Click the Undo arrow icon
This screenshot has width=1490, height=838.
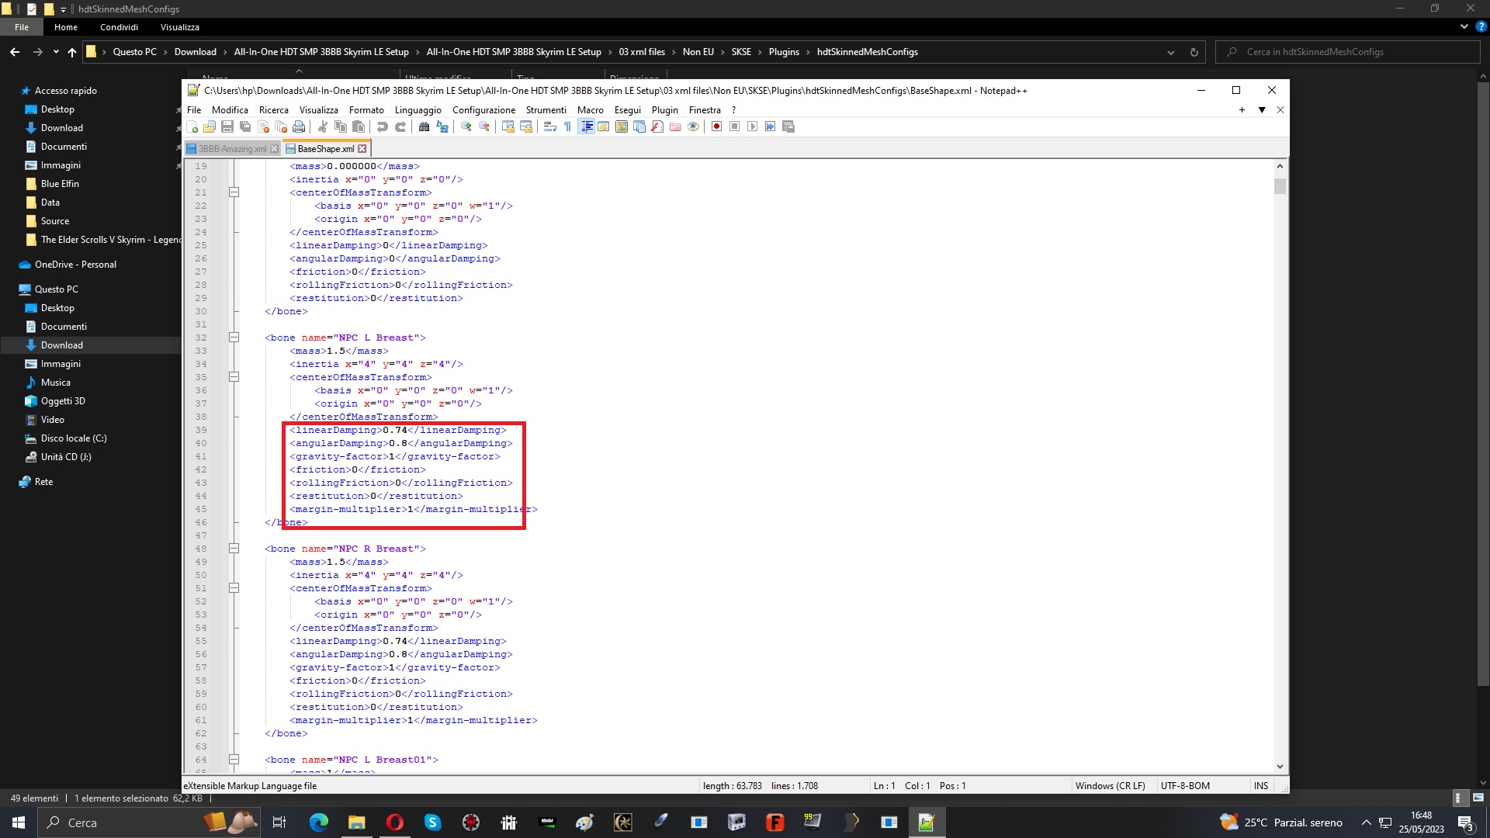[x=383, y=126]
